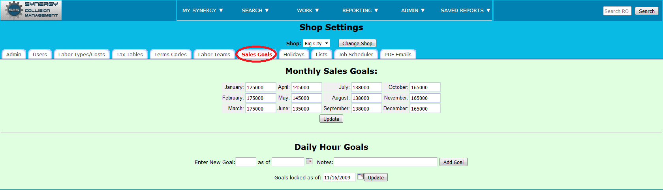Open calendar icon next to goals locked date

(360, 177)
